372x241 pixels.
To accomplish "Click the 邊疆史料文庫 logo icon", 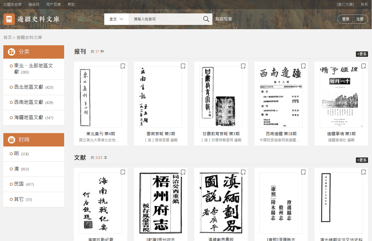I will (9, 19).
